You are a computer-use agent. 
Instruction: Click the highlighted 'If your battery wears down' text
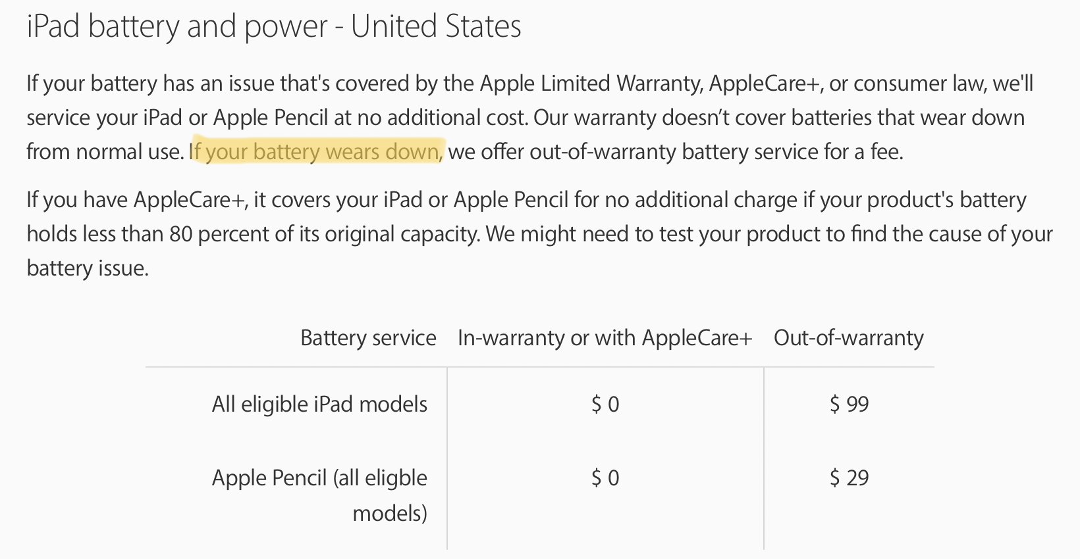[317, 152]
